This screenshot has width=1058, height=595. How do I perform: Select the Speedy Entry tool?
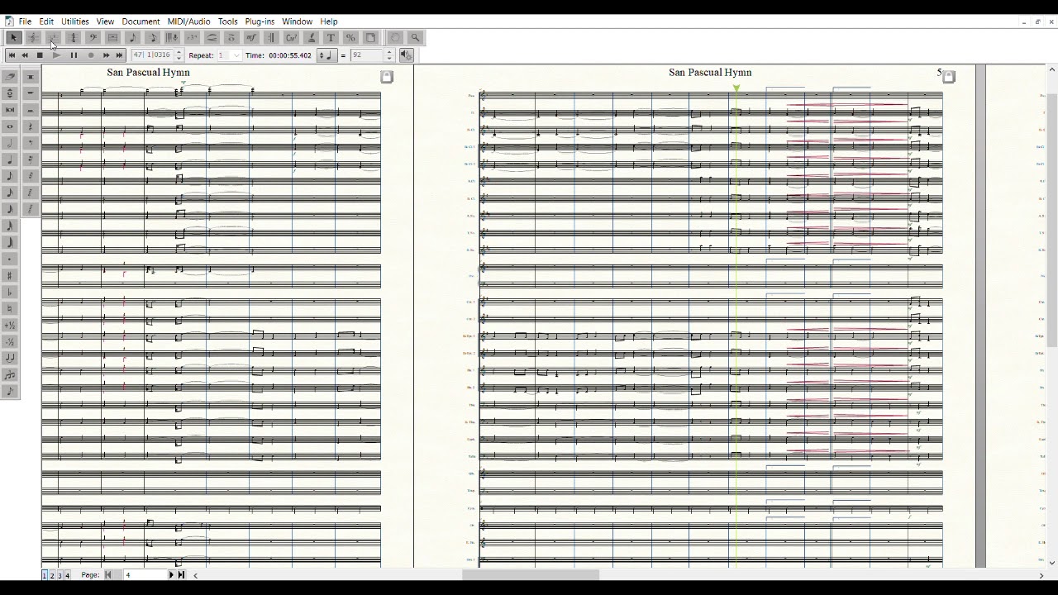click(153, 37)
